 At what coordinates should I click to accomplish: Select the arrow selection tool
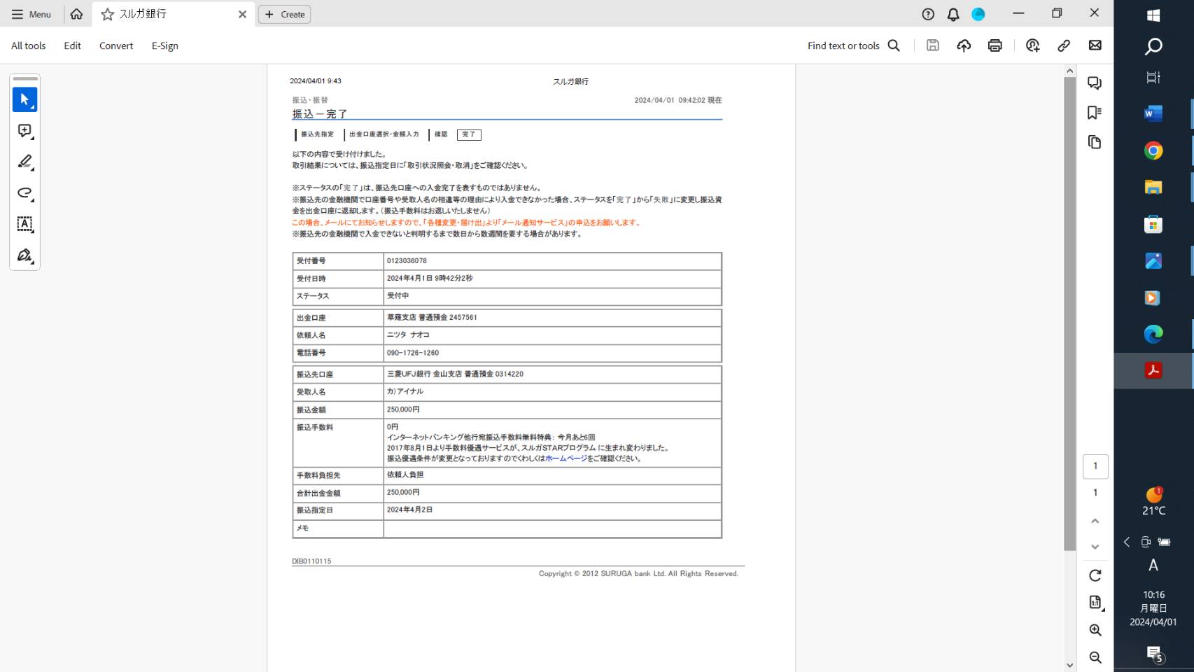24,99
